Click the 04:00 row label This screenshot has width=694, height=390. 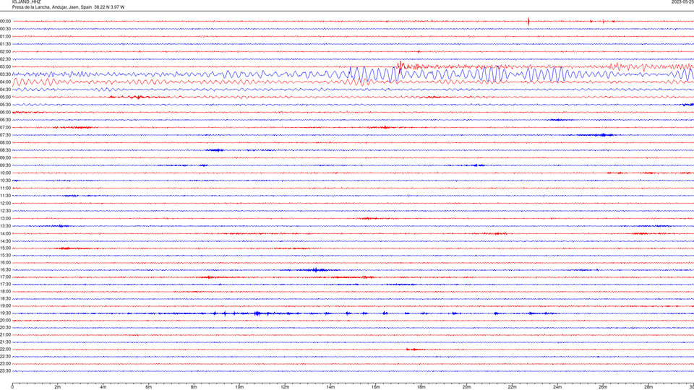(x=5, y=82)
